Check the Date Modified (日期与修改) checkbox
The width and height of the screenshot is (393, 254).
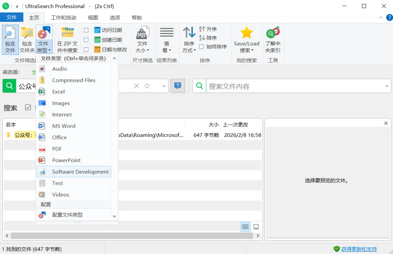point(86,49)
